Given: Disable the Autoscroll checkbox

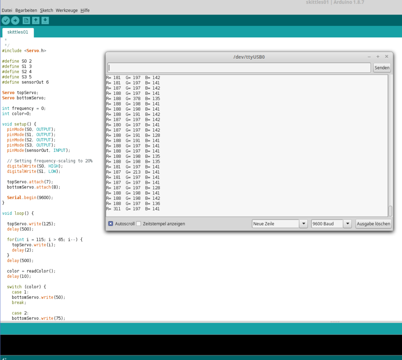Looking at the screenshot, I should [111, 223].
